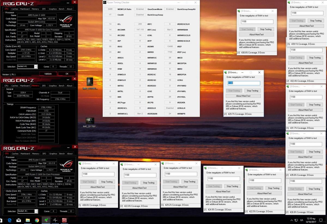Viewport: 327px width, 224px height.
Task: Open Caches tab in the 3797.5 MHz CPU-Z window
Action: (15, 9)
